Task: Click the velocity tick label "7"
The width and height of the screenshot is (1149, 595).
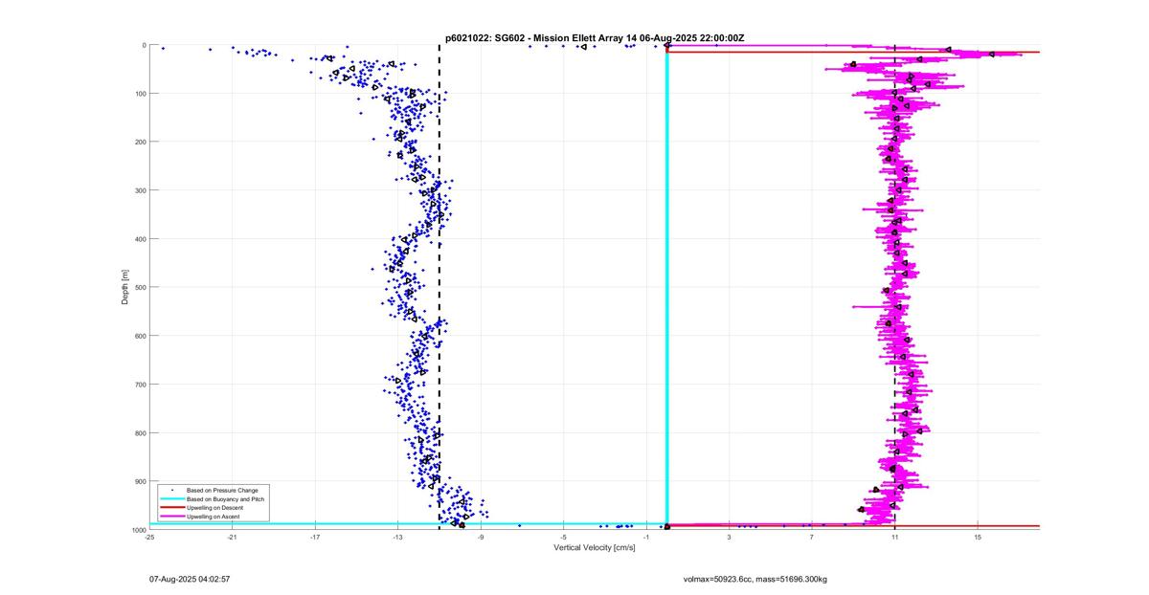Action: [812, 538]
